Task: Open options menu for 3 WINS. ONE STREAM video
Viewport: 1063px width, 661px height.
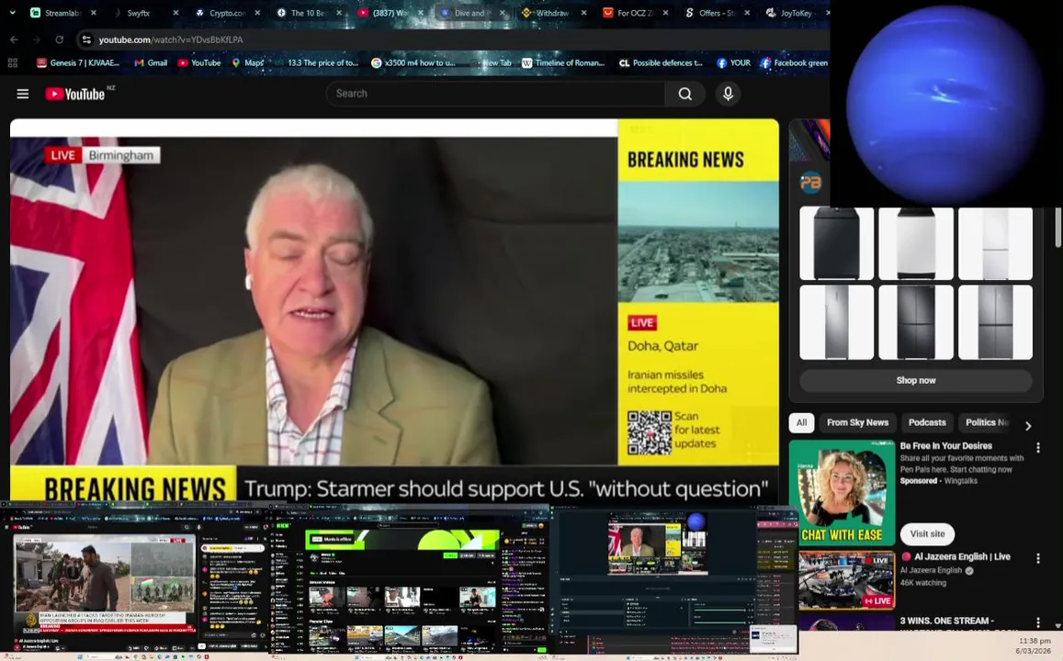Action: pyautogui.click(x=1038, y=622)
